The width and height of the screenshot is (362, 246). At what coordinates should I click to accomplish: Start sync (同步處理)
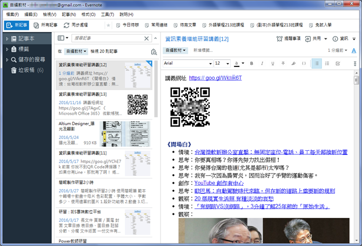tap(76, 25)
